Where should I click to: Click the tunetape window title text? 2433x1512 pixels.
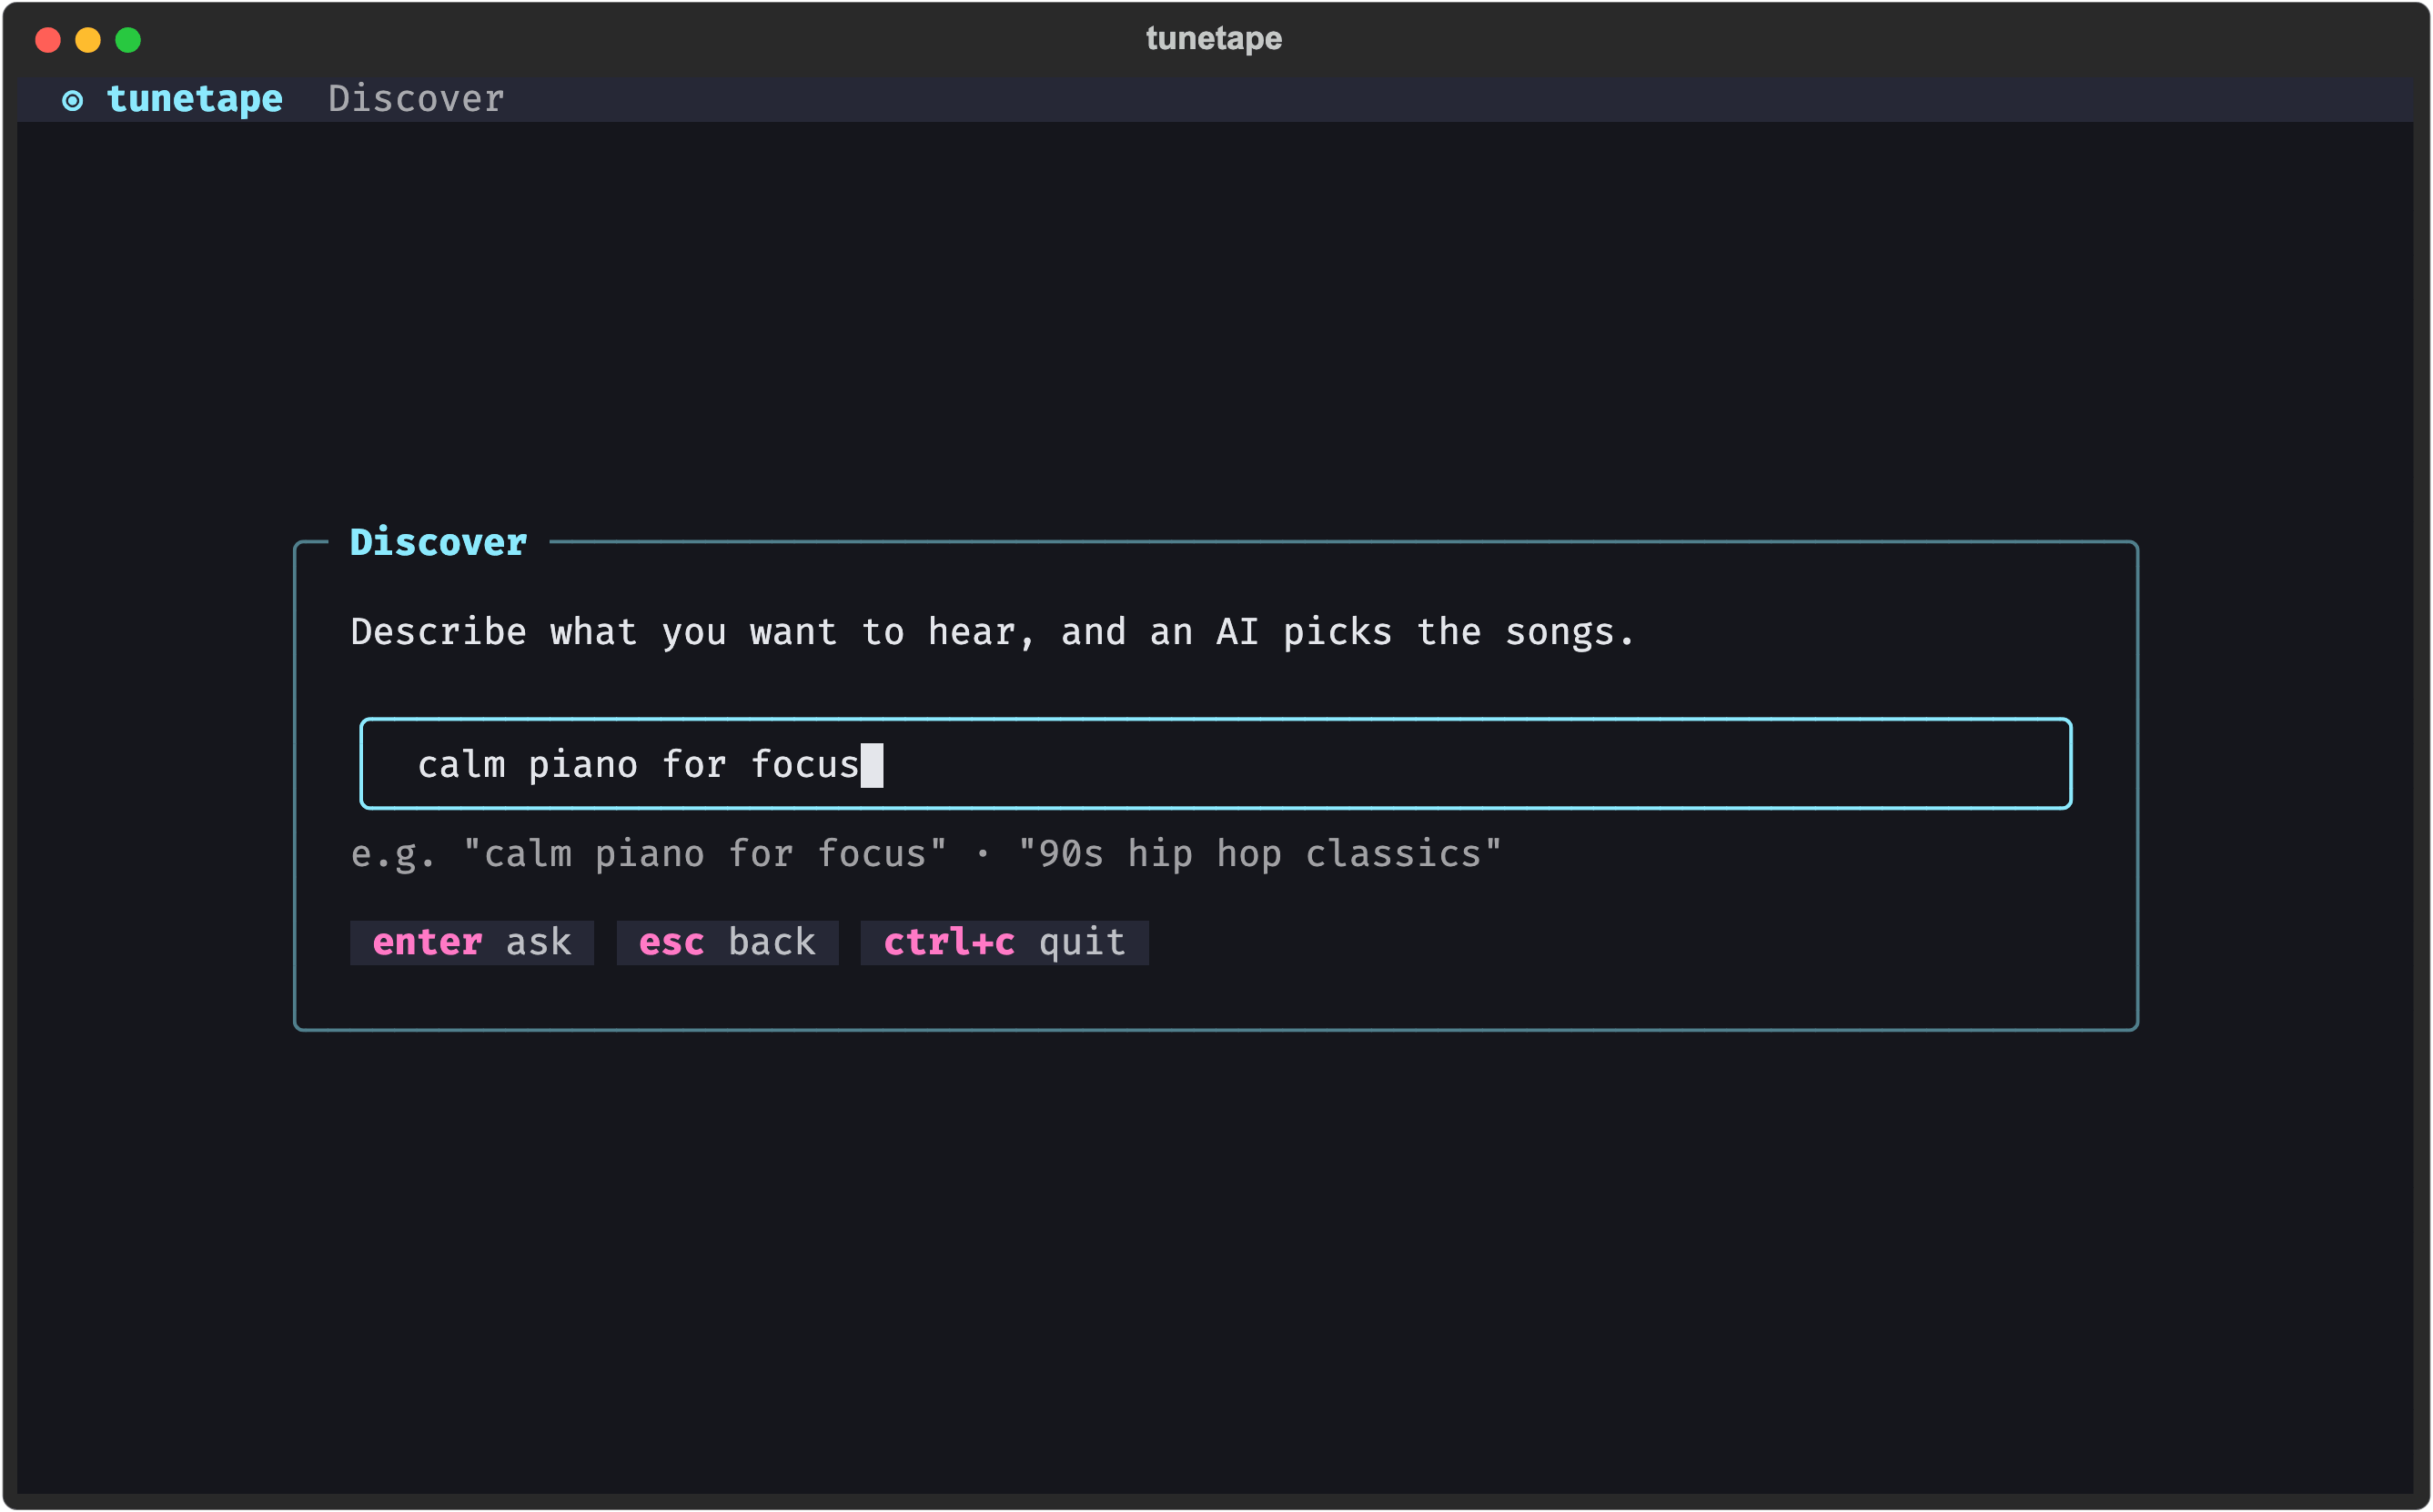coord(1214,39)
